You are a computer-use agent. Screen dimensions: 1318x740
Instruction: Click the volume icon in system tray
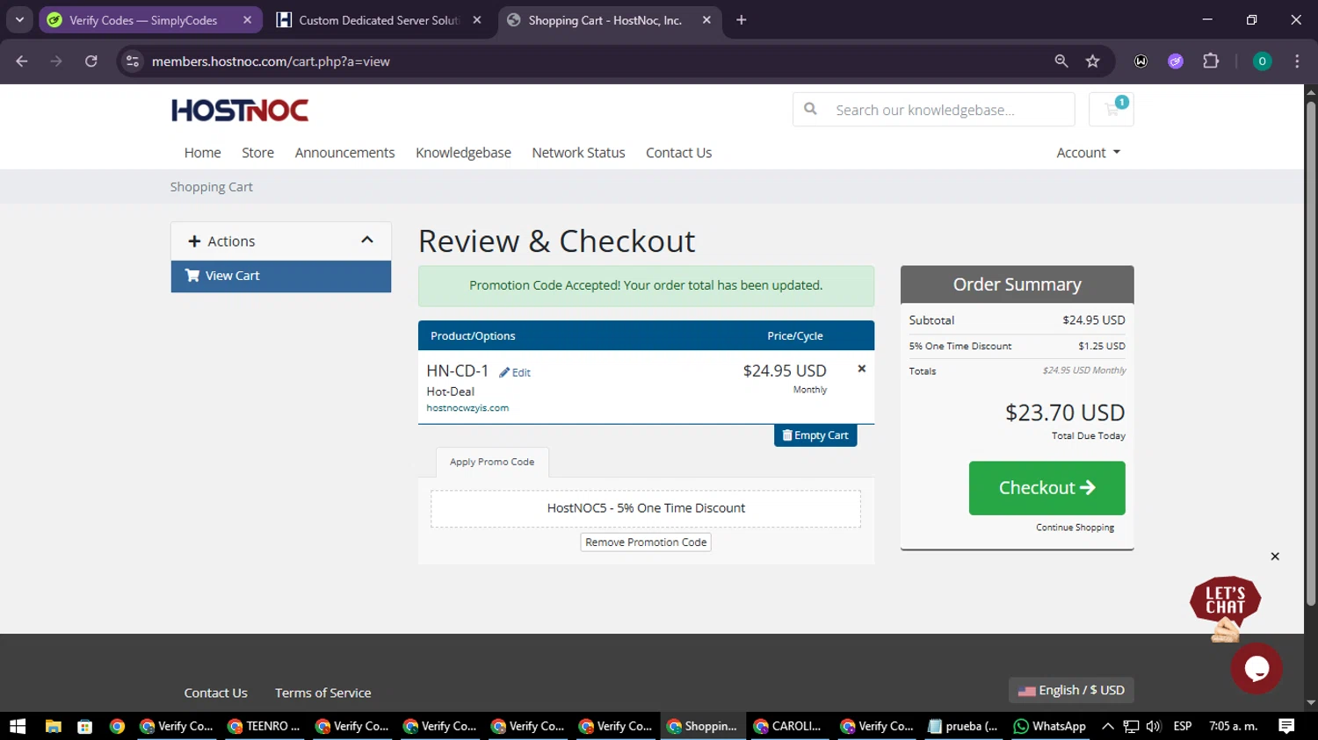click(x=1154, y=726)
